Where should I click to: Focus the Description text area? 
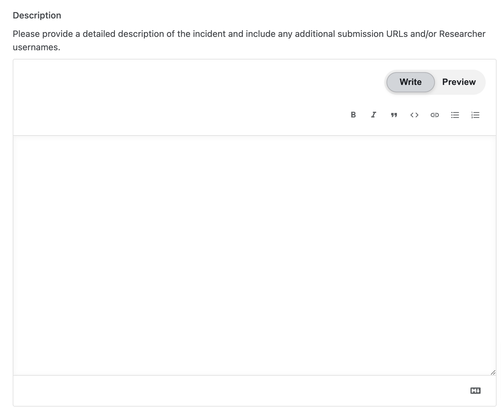click(x=254, y=255)
